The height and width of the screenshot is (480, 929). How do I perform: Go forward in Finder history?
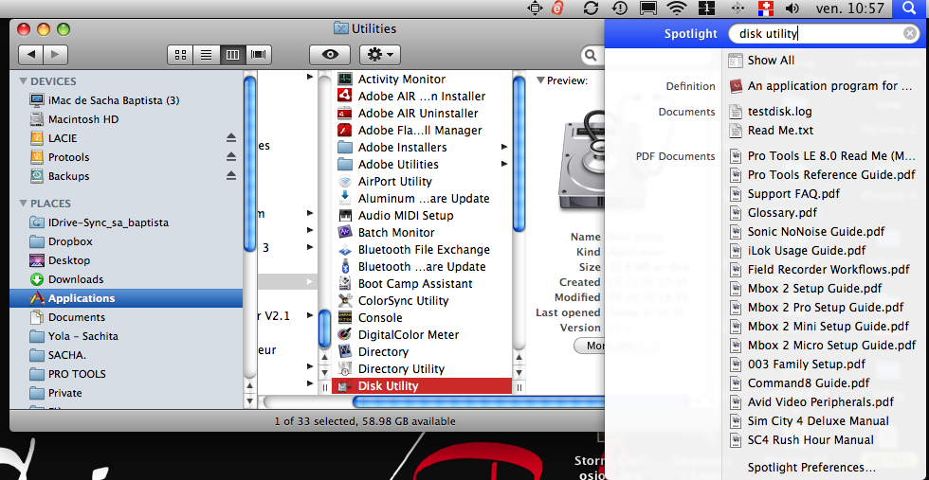55,55
